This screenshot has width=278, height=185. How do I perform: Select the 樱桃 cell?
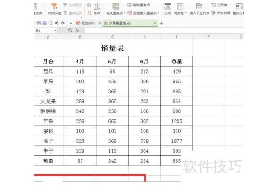coord(49,131)
